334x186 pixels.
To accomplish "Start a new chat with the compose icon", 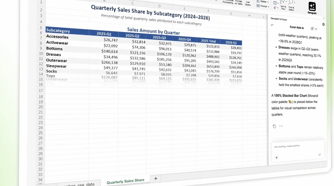I will pos(312,28).
